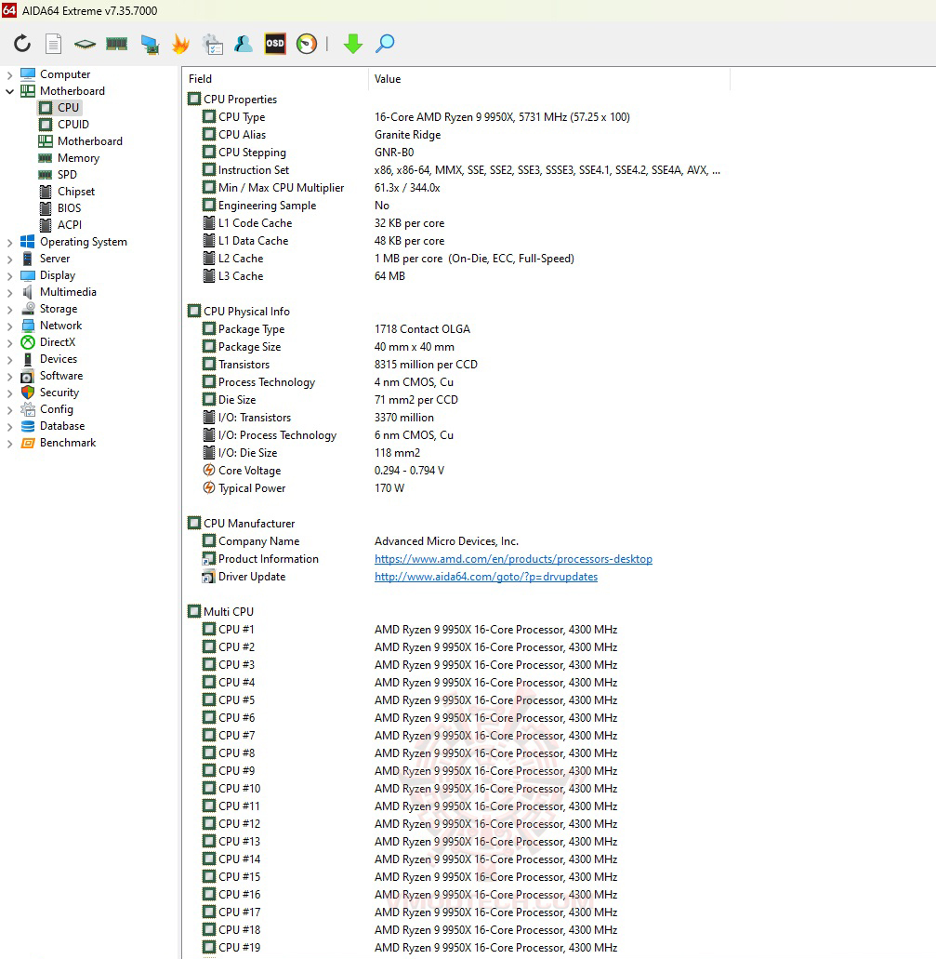Open the Devices category
The width and height of the screenshot is (936, 959).
(59, 359)
